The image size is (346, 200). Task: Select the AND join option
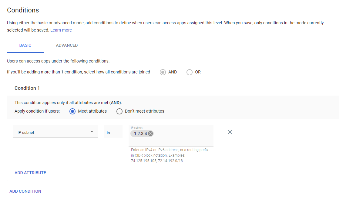click(x=163, y=72)
